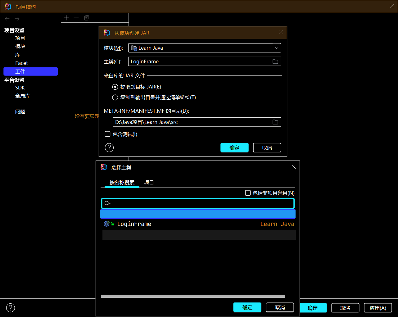Go back with the left arrow
Viewport: 398px width, 317px height.
click(x=7, y=19)
